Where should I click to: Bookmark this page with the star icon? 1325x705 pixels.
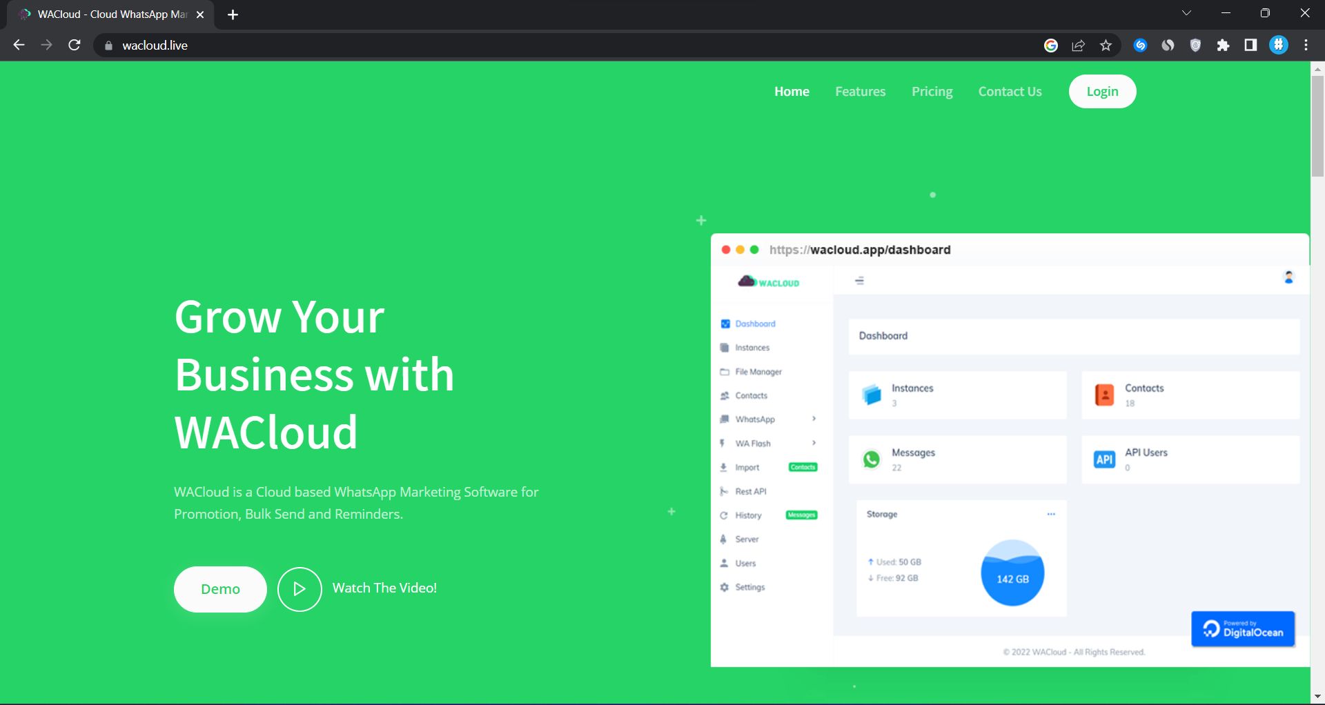1106,46
